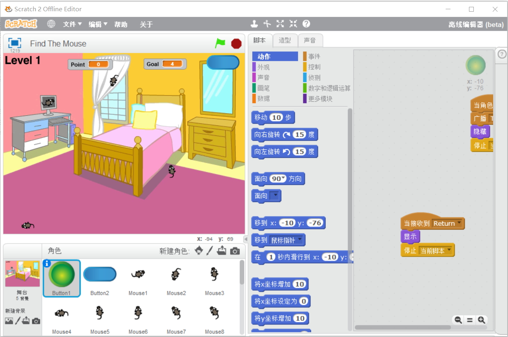
Task: Collapse the stage with small arrow
Action: pos(246,239)
